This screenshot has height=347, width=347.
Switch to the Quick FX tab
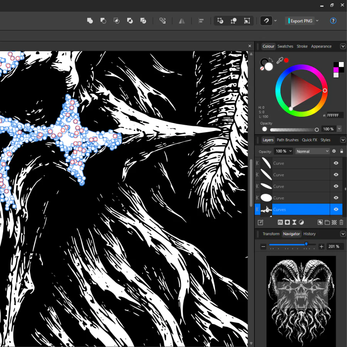[x=309, y=140]
